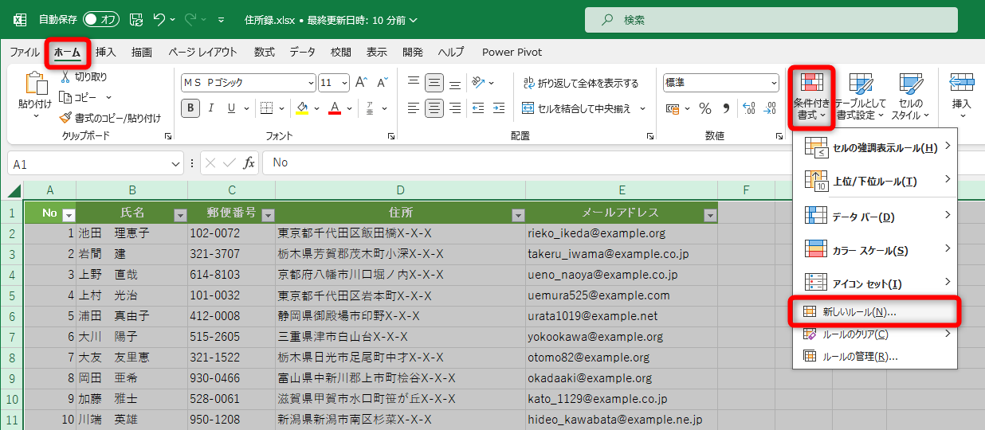Click 書式のコピー/貼り付け format painter

point(111,118)
